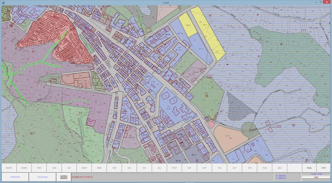This screenshot has height=183, width=332.
Task: Open the TOP command
Action: (x=249, y=168)
